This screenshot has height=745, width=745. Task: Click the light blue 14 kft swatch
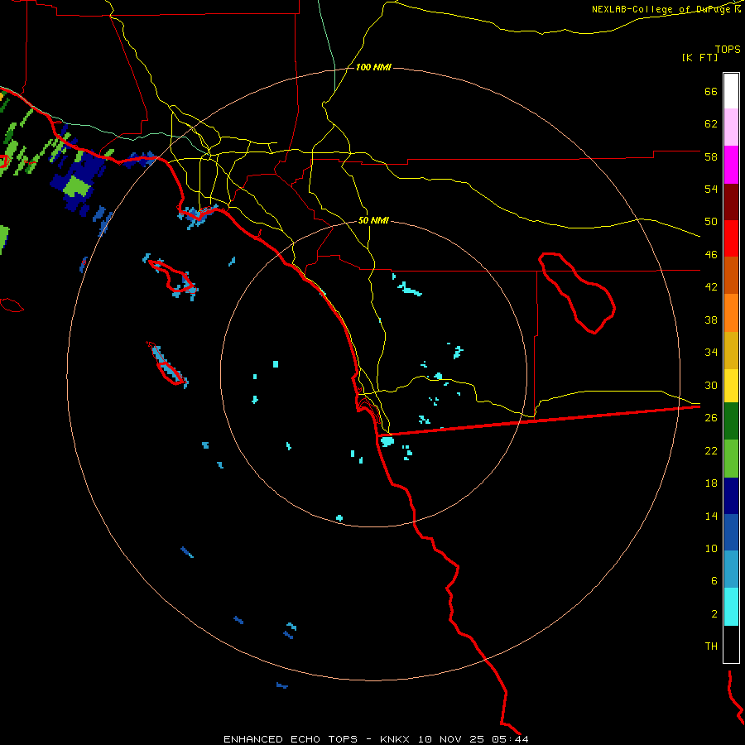[x=731, y=569]
